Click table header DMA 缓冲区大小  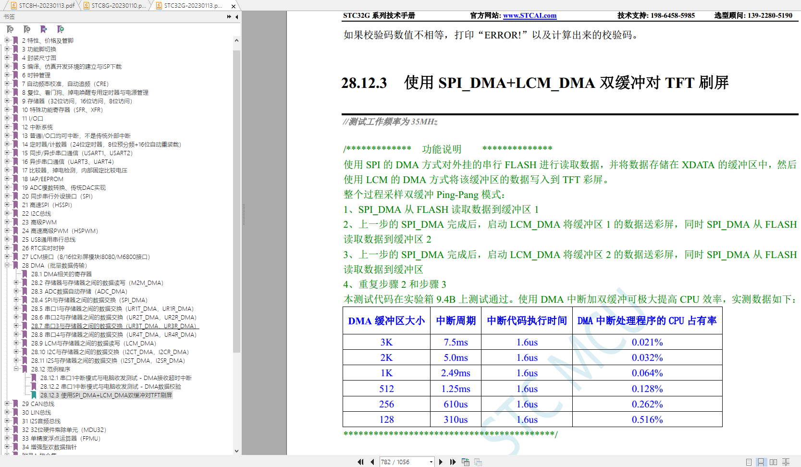tap(386, 320)
